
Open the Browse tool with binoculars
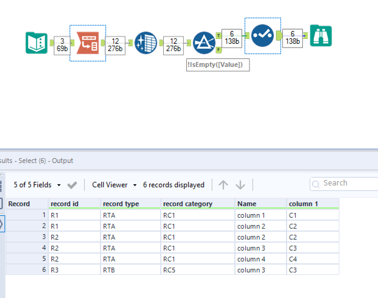(321, 36)
